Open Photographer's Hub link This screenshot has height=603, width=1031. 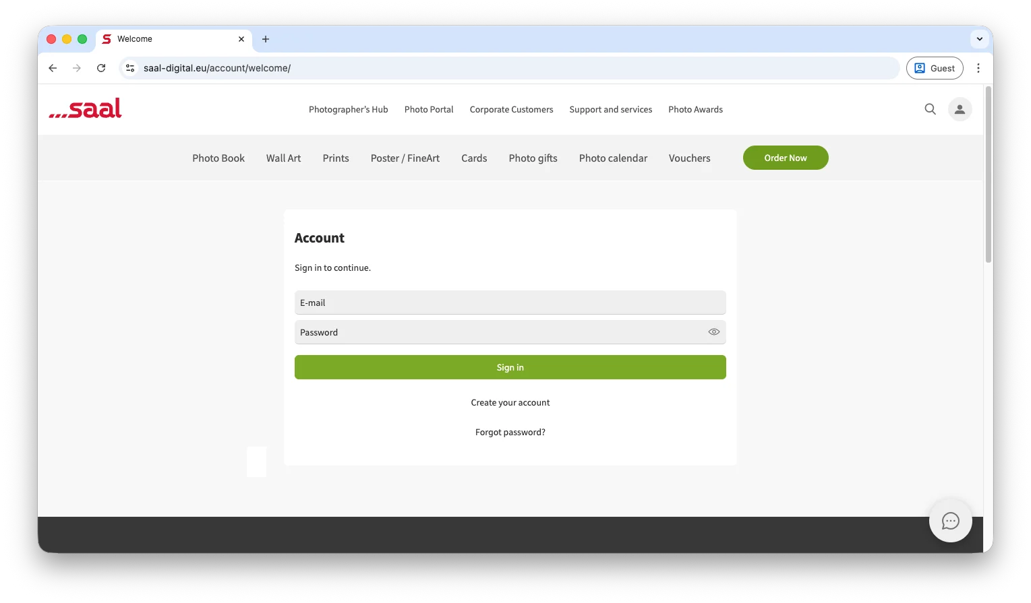[x=348, y=110]
